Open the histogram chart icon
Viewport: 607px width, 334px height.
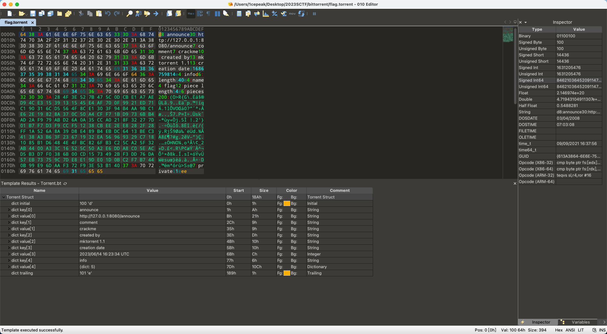click(266, 14)
